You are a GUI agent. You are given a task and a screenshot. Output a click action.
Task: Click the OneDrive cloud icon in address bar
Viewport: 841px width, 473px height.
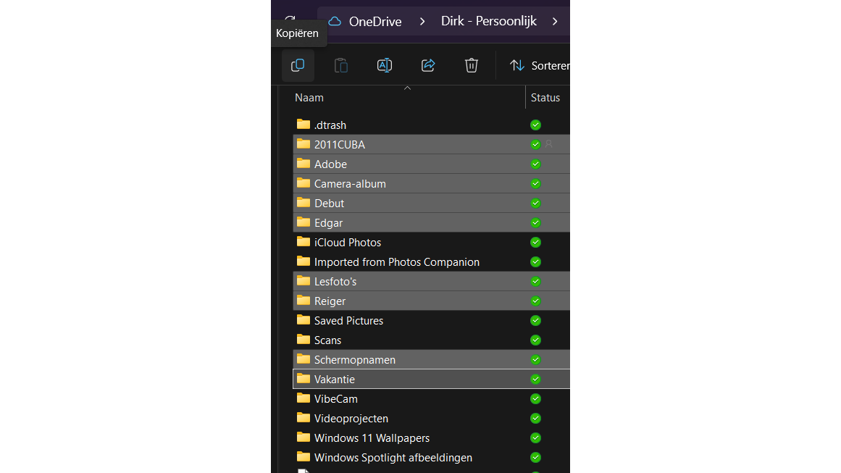[x=335, y=22]
